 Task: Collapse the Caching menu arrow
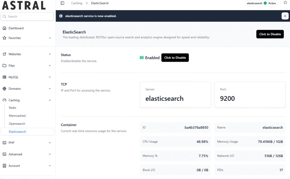tap(50, 100)
